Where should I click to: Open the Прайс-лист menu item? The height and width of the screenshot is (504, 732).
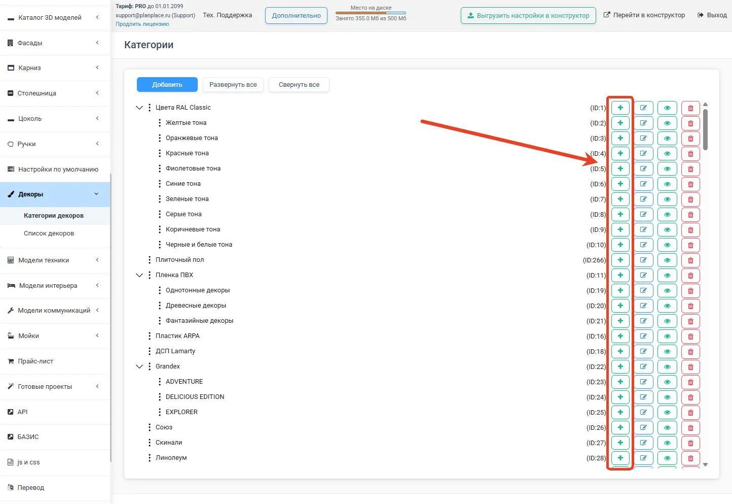[x=55, y=361]
